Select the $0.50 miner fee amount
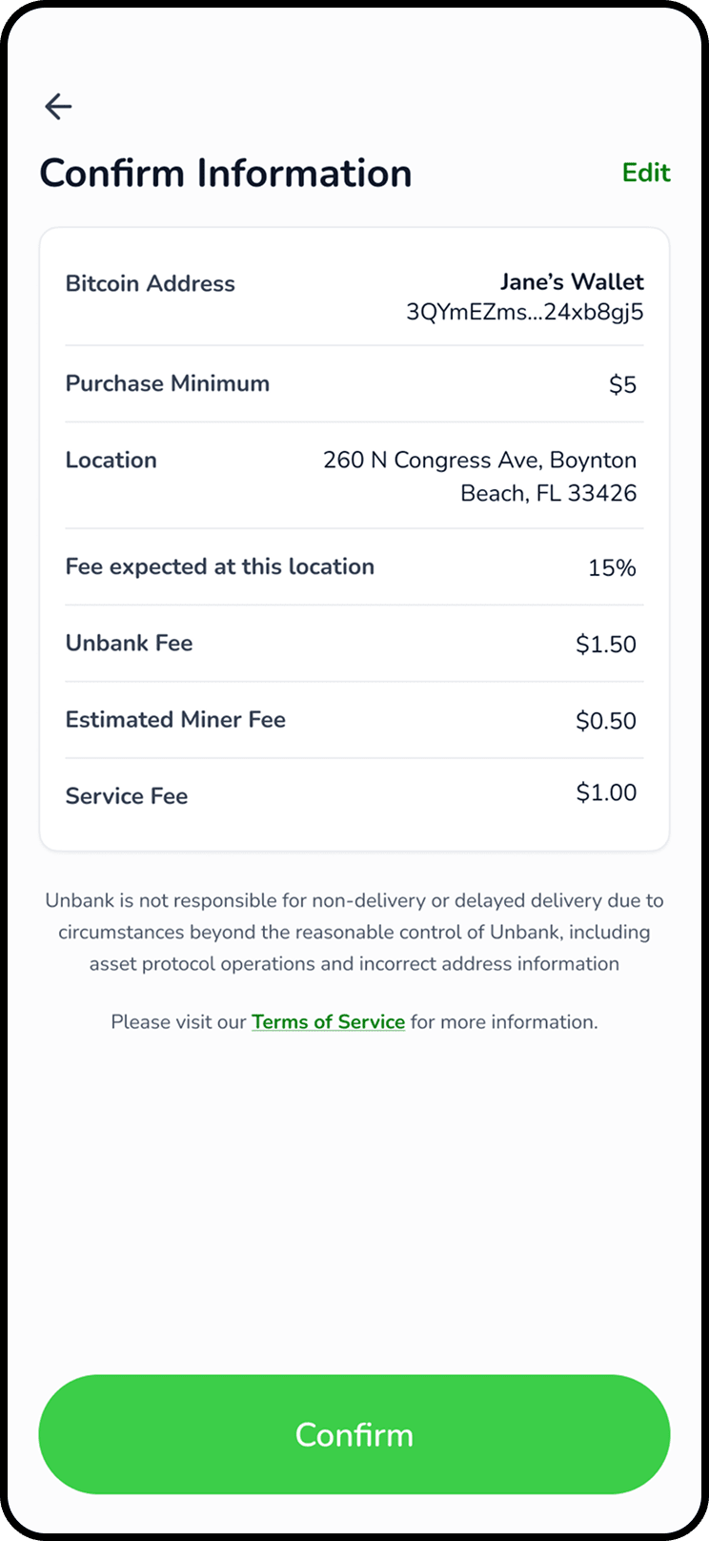 (606, 721)
